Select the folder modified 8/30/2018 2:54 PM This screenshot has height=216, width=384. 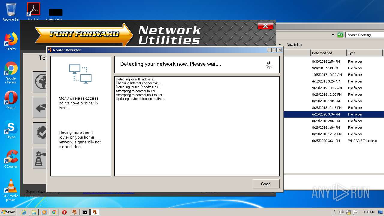[x=334, y=61]
